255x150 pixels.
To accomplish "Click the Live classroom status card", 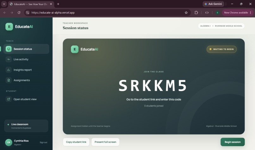I will (x=26, y=126).
